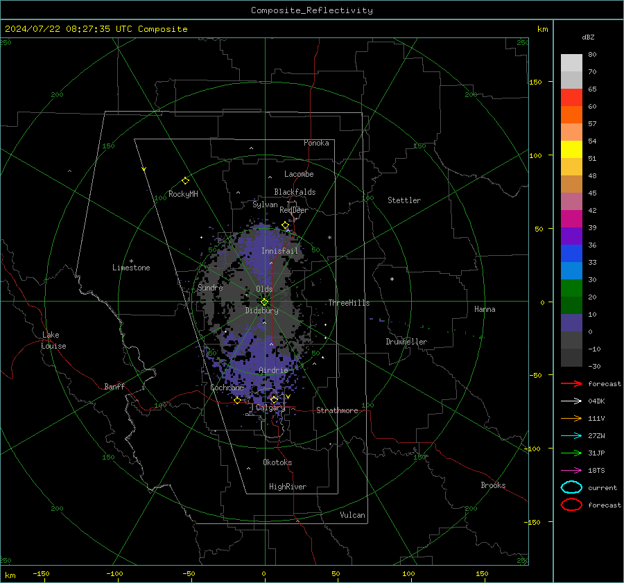Click the Sylvan town label
Image resolution: width=624 pixels, height=583 pixels.
(265, 205)
